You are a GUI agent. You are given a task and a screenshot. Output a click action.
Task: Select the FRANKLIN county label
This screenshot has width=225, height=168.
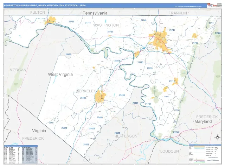point(178,13)
